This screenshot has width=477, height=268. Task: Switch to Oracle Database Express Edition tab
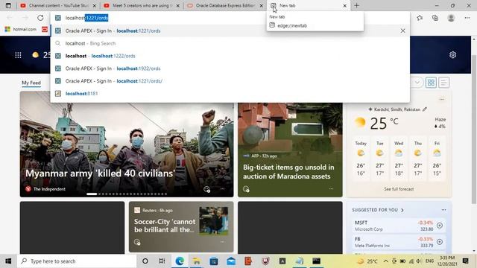click(x=225, y=5)
